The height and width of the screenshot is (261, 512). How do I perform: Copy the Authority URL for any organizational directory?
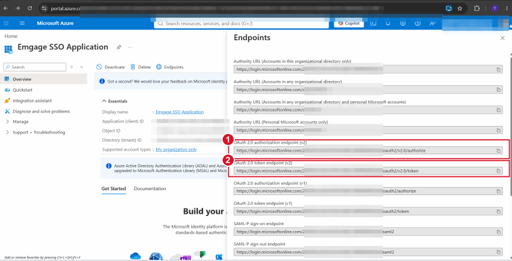pos(498,90)
